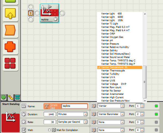Switch to the teal Custom palette tab
163x133 pixels.
click(17, 97)
